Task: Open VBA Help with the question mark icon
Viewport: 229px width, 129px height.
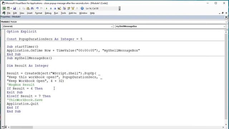Action: [82, 9]
